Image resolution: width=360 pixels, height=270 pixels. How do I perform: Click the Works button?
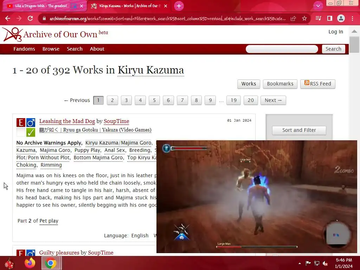249,84
